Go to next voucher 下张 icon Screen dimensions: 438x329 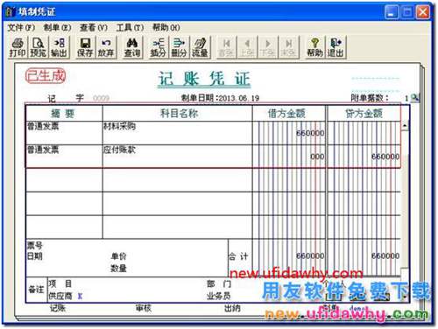[x=268, y=47]
